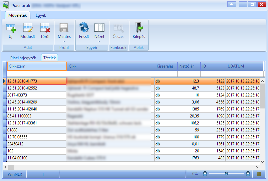Open the Nézet dropdown arrow
This screenshot has width=268, height=181.
point(99,42)
